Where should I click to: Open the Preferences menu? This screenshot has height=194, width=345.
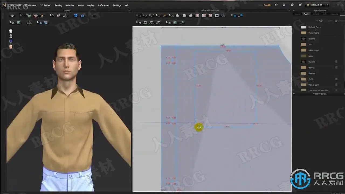[103, 5]
